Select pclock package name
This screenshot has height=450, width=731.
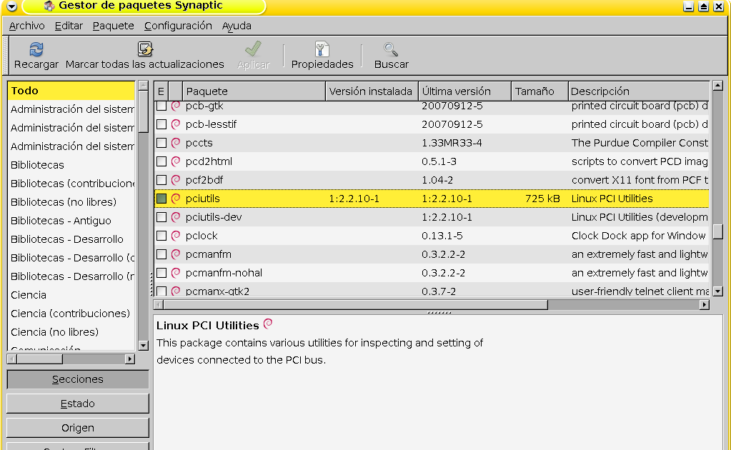202,236
